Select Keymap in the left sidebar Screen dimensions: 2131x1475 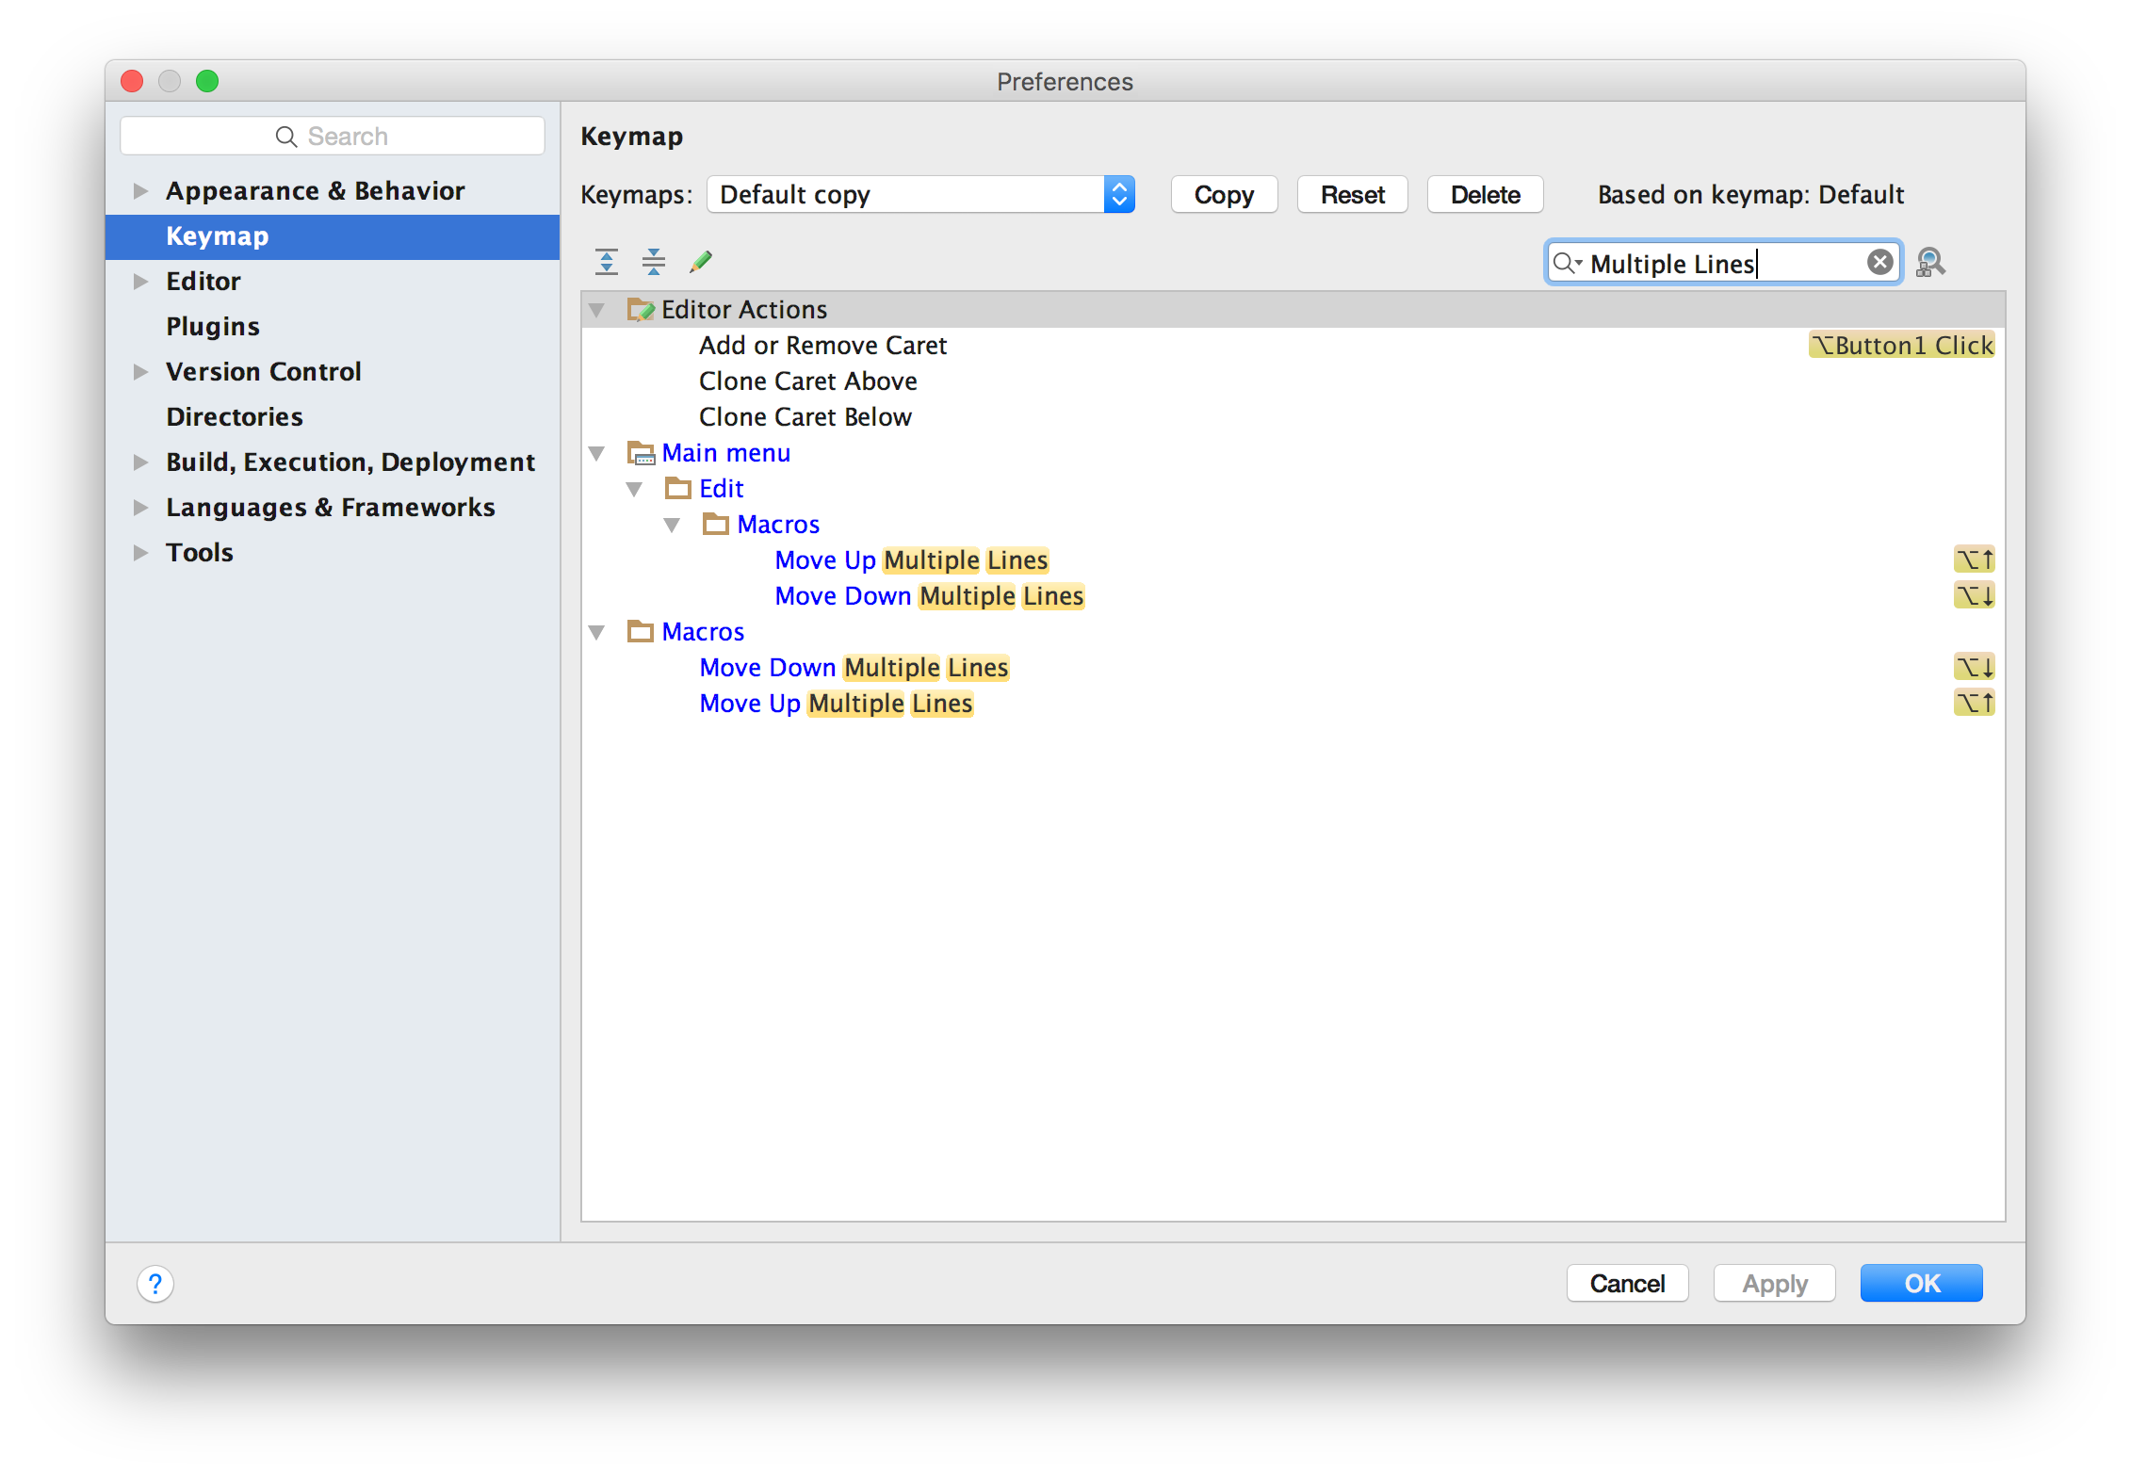[217, 236]
